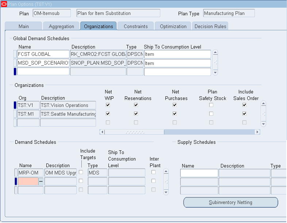Check Inter Plant in second Demand Schedules row
The image size is (287, 223).
(x=154, y=181)
